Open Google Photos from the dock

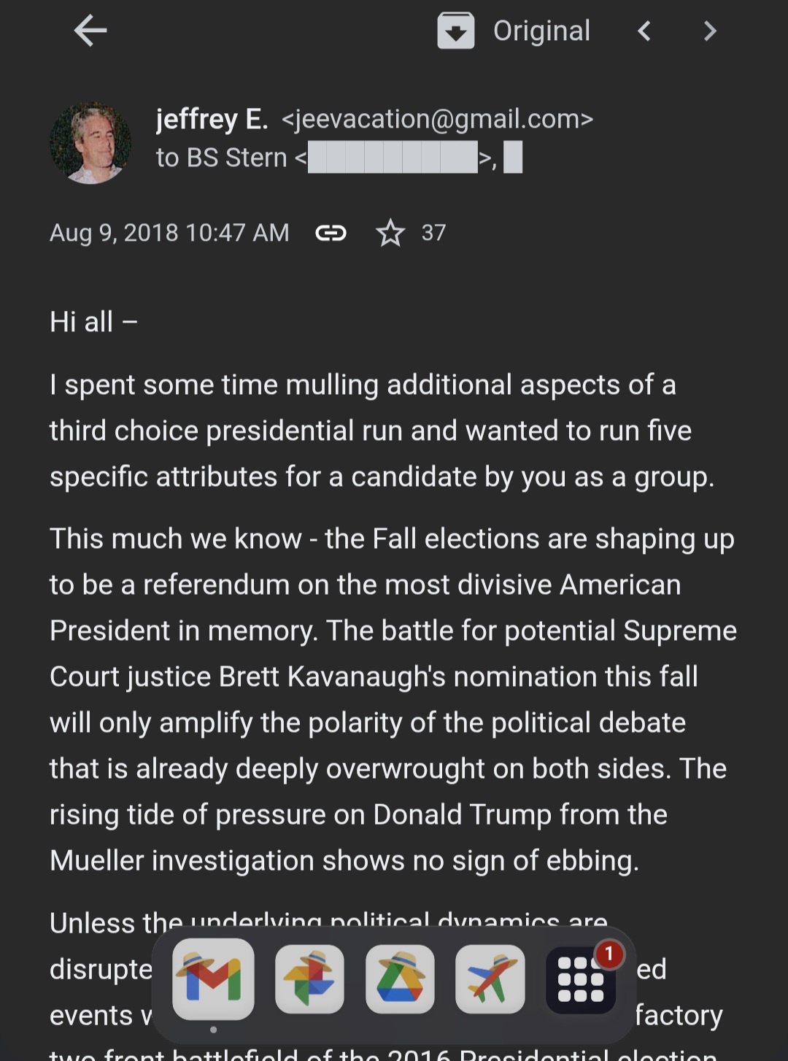(309, 979)
